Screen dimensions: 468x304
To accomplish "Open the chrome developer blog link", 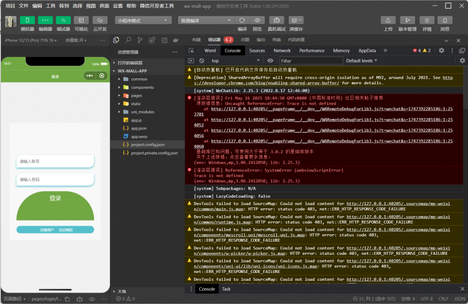I will [x=266, y=83].
